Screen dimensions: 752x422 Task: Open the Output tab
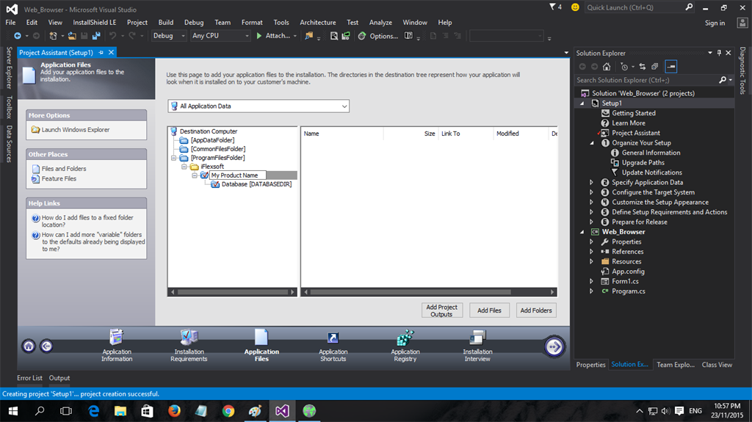tap(59, 378)
